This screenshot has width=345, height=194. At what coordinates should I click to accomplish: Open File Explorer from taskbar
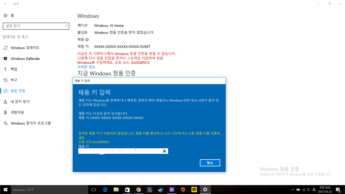coord(116,190)
